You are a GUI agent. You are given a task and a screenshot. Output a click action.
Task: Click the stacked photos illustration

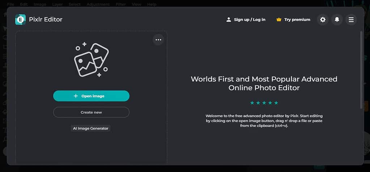click(x=91, y=60)
